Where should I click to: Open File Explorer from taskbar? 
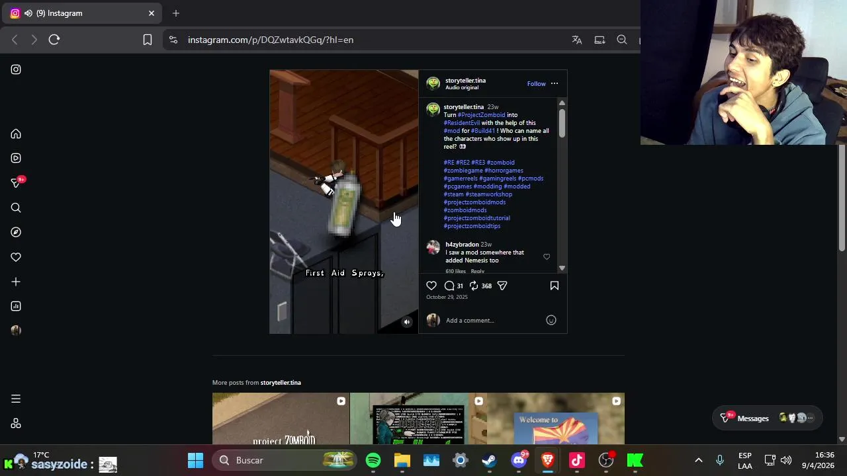click(402, 460)
